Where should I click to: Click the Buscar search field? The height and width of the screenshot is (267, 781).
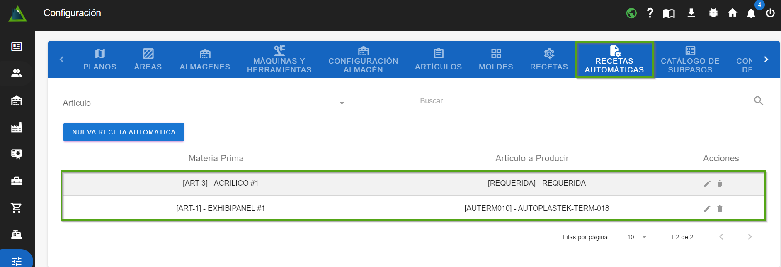(x=585, y=101)
